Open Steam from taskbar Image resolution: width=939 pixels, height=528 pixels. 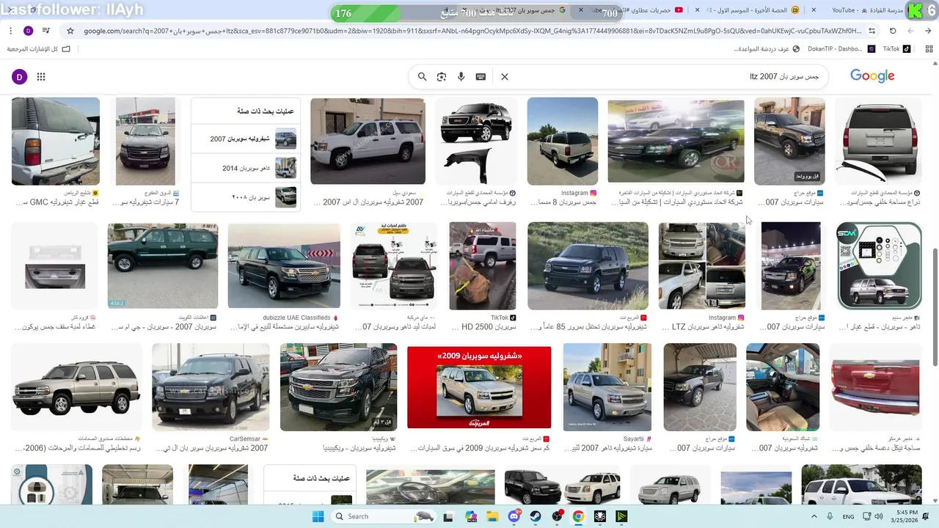[536, 516]
